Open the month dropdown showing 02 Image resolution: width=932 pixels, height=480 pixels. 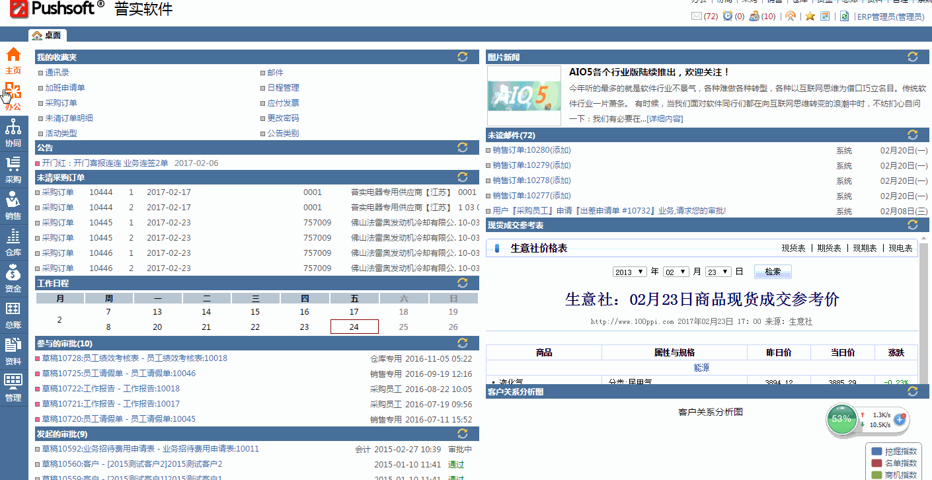click(x=676, y=271)
